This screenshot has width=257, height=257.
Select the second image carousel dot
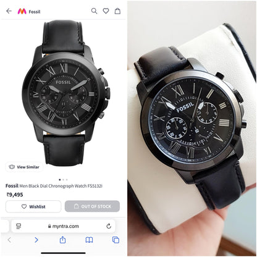pyautogui.click(x=63, y=180)
